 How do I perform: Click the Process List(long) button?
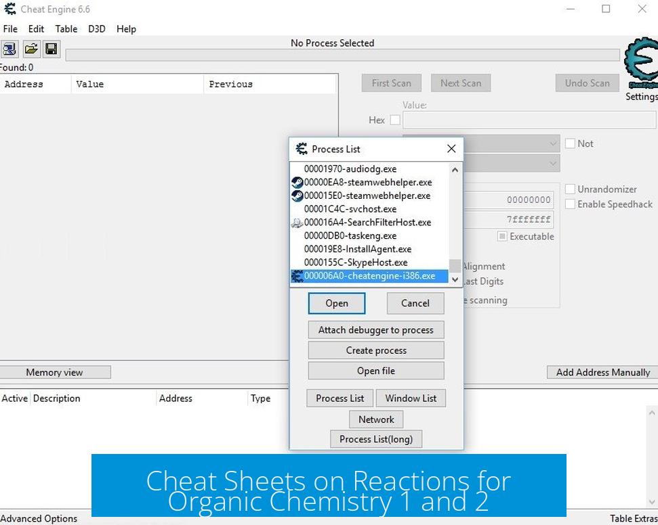click(x=376, y=439)
